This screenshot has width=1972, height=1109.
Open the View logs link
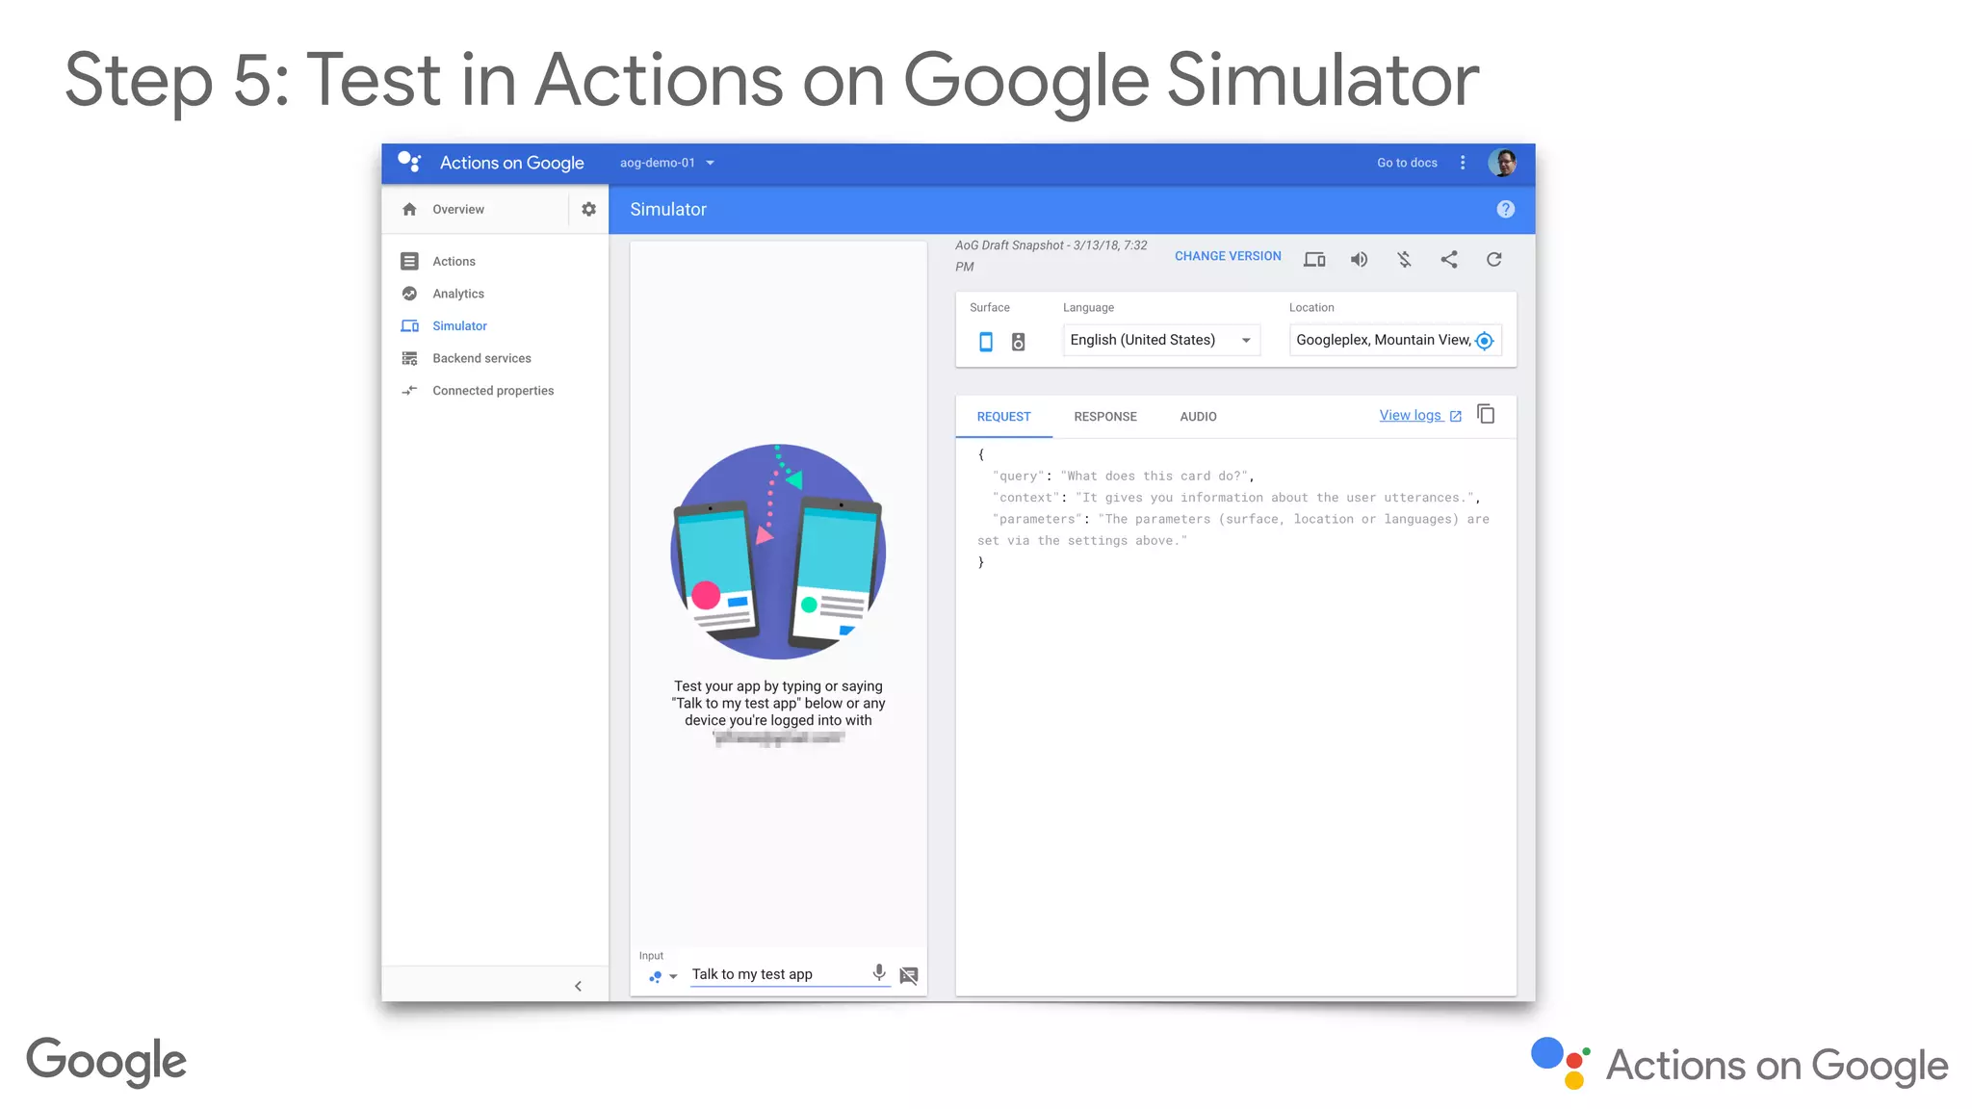point(1420,415)
